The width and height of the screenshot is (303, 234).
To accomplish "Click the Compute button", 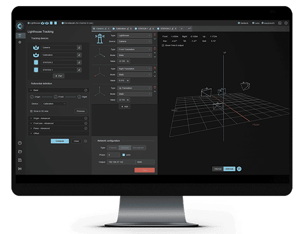I will 59,141.
